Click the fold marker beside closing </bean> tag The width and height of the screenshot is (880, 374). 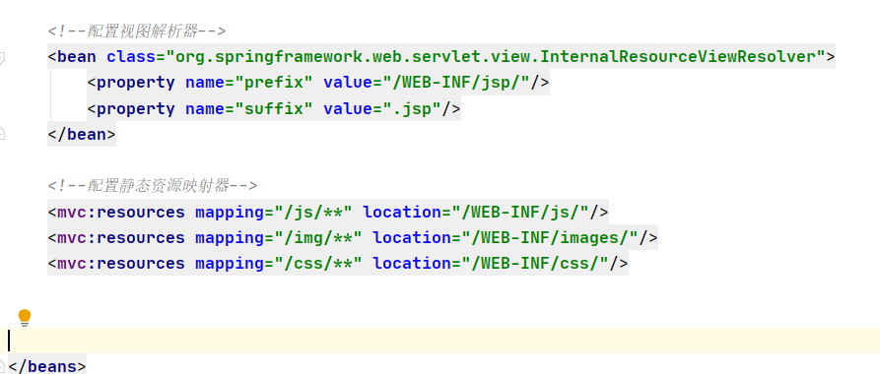coord(2,134)
